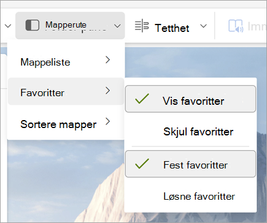Open the Mapperute dropdown arrow

pos(117,26)
